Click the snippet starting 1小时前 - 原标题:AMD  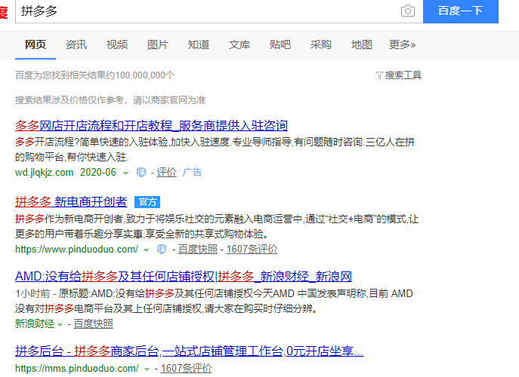(x=214, y=301)
